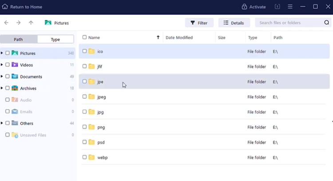Viewport: 333px width, 181px height.
Task: Click the magnifier search icon
Action: [326, 23]
